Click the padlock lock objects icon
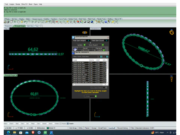 pyautogui.click(x=74, y=22)
